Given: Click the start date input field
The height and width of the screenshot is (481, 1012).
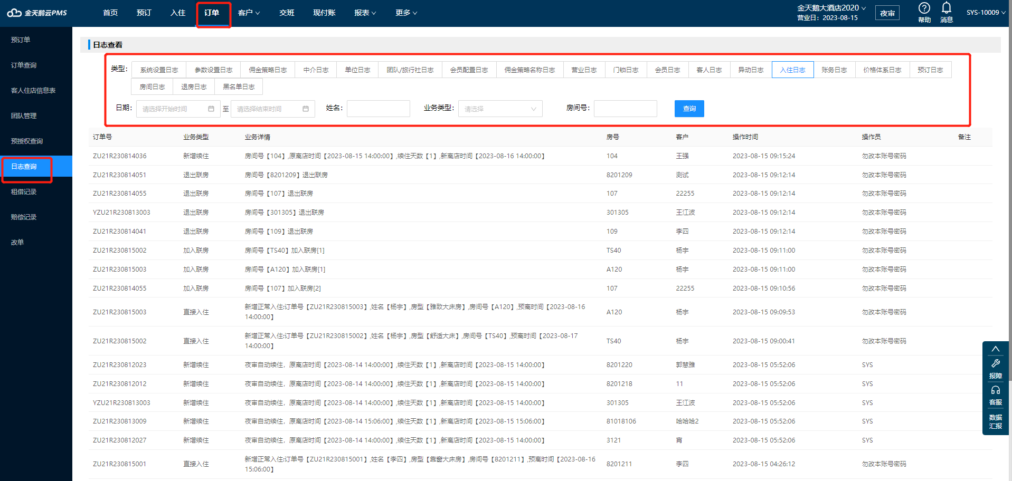Looking at the screenshot, I should 178,109.
